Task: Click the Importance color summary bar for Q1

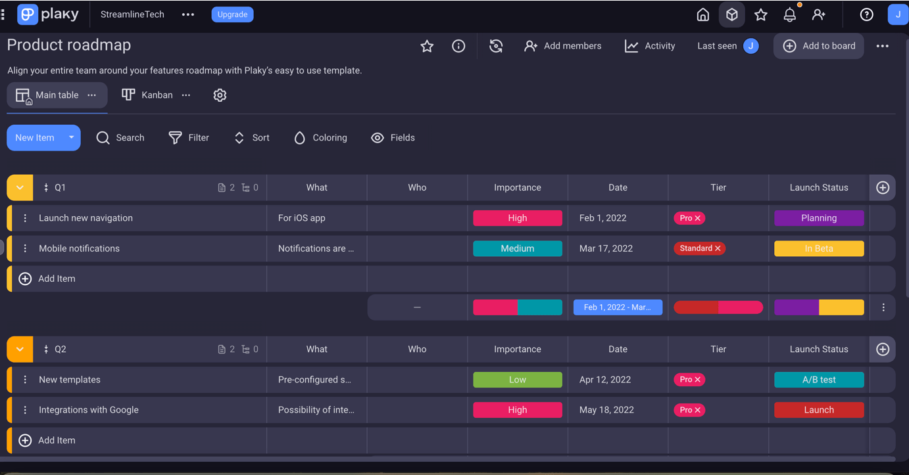Action: coord(518,307)
